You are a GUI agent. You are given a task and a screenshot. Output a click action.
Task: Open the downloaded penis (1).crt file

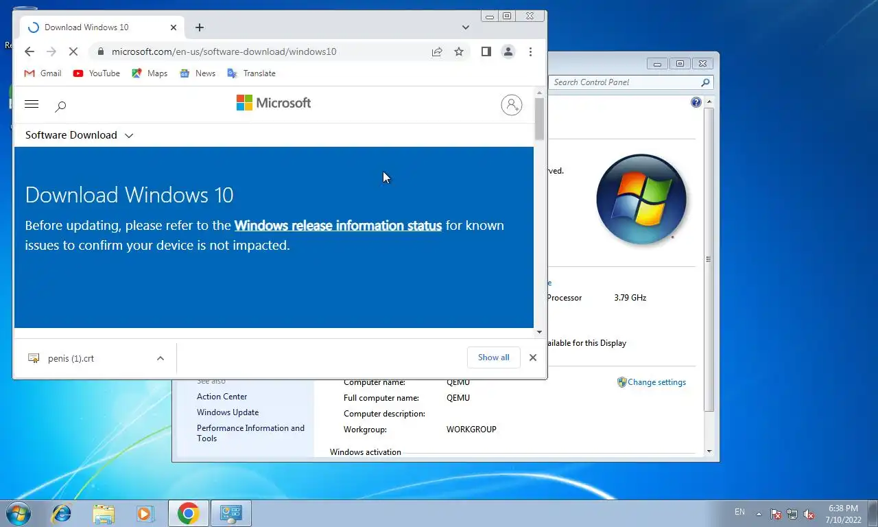71,358
